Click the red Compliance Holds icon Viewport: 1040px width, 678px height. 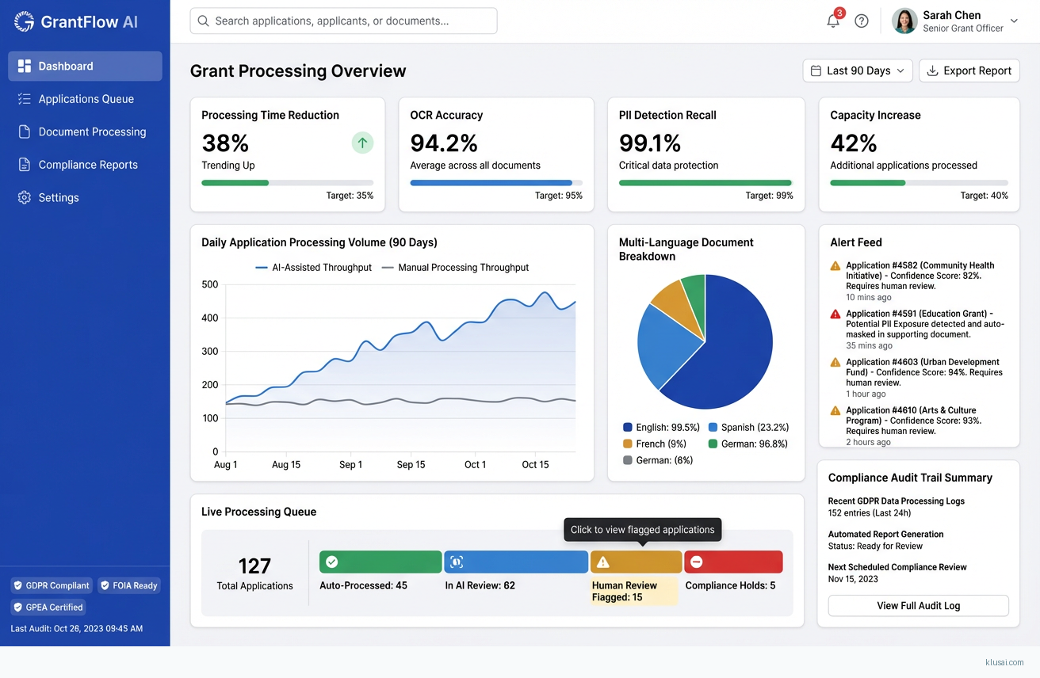[696, 562]
